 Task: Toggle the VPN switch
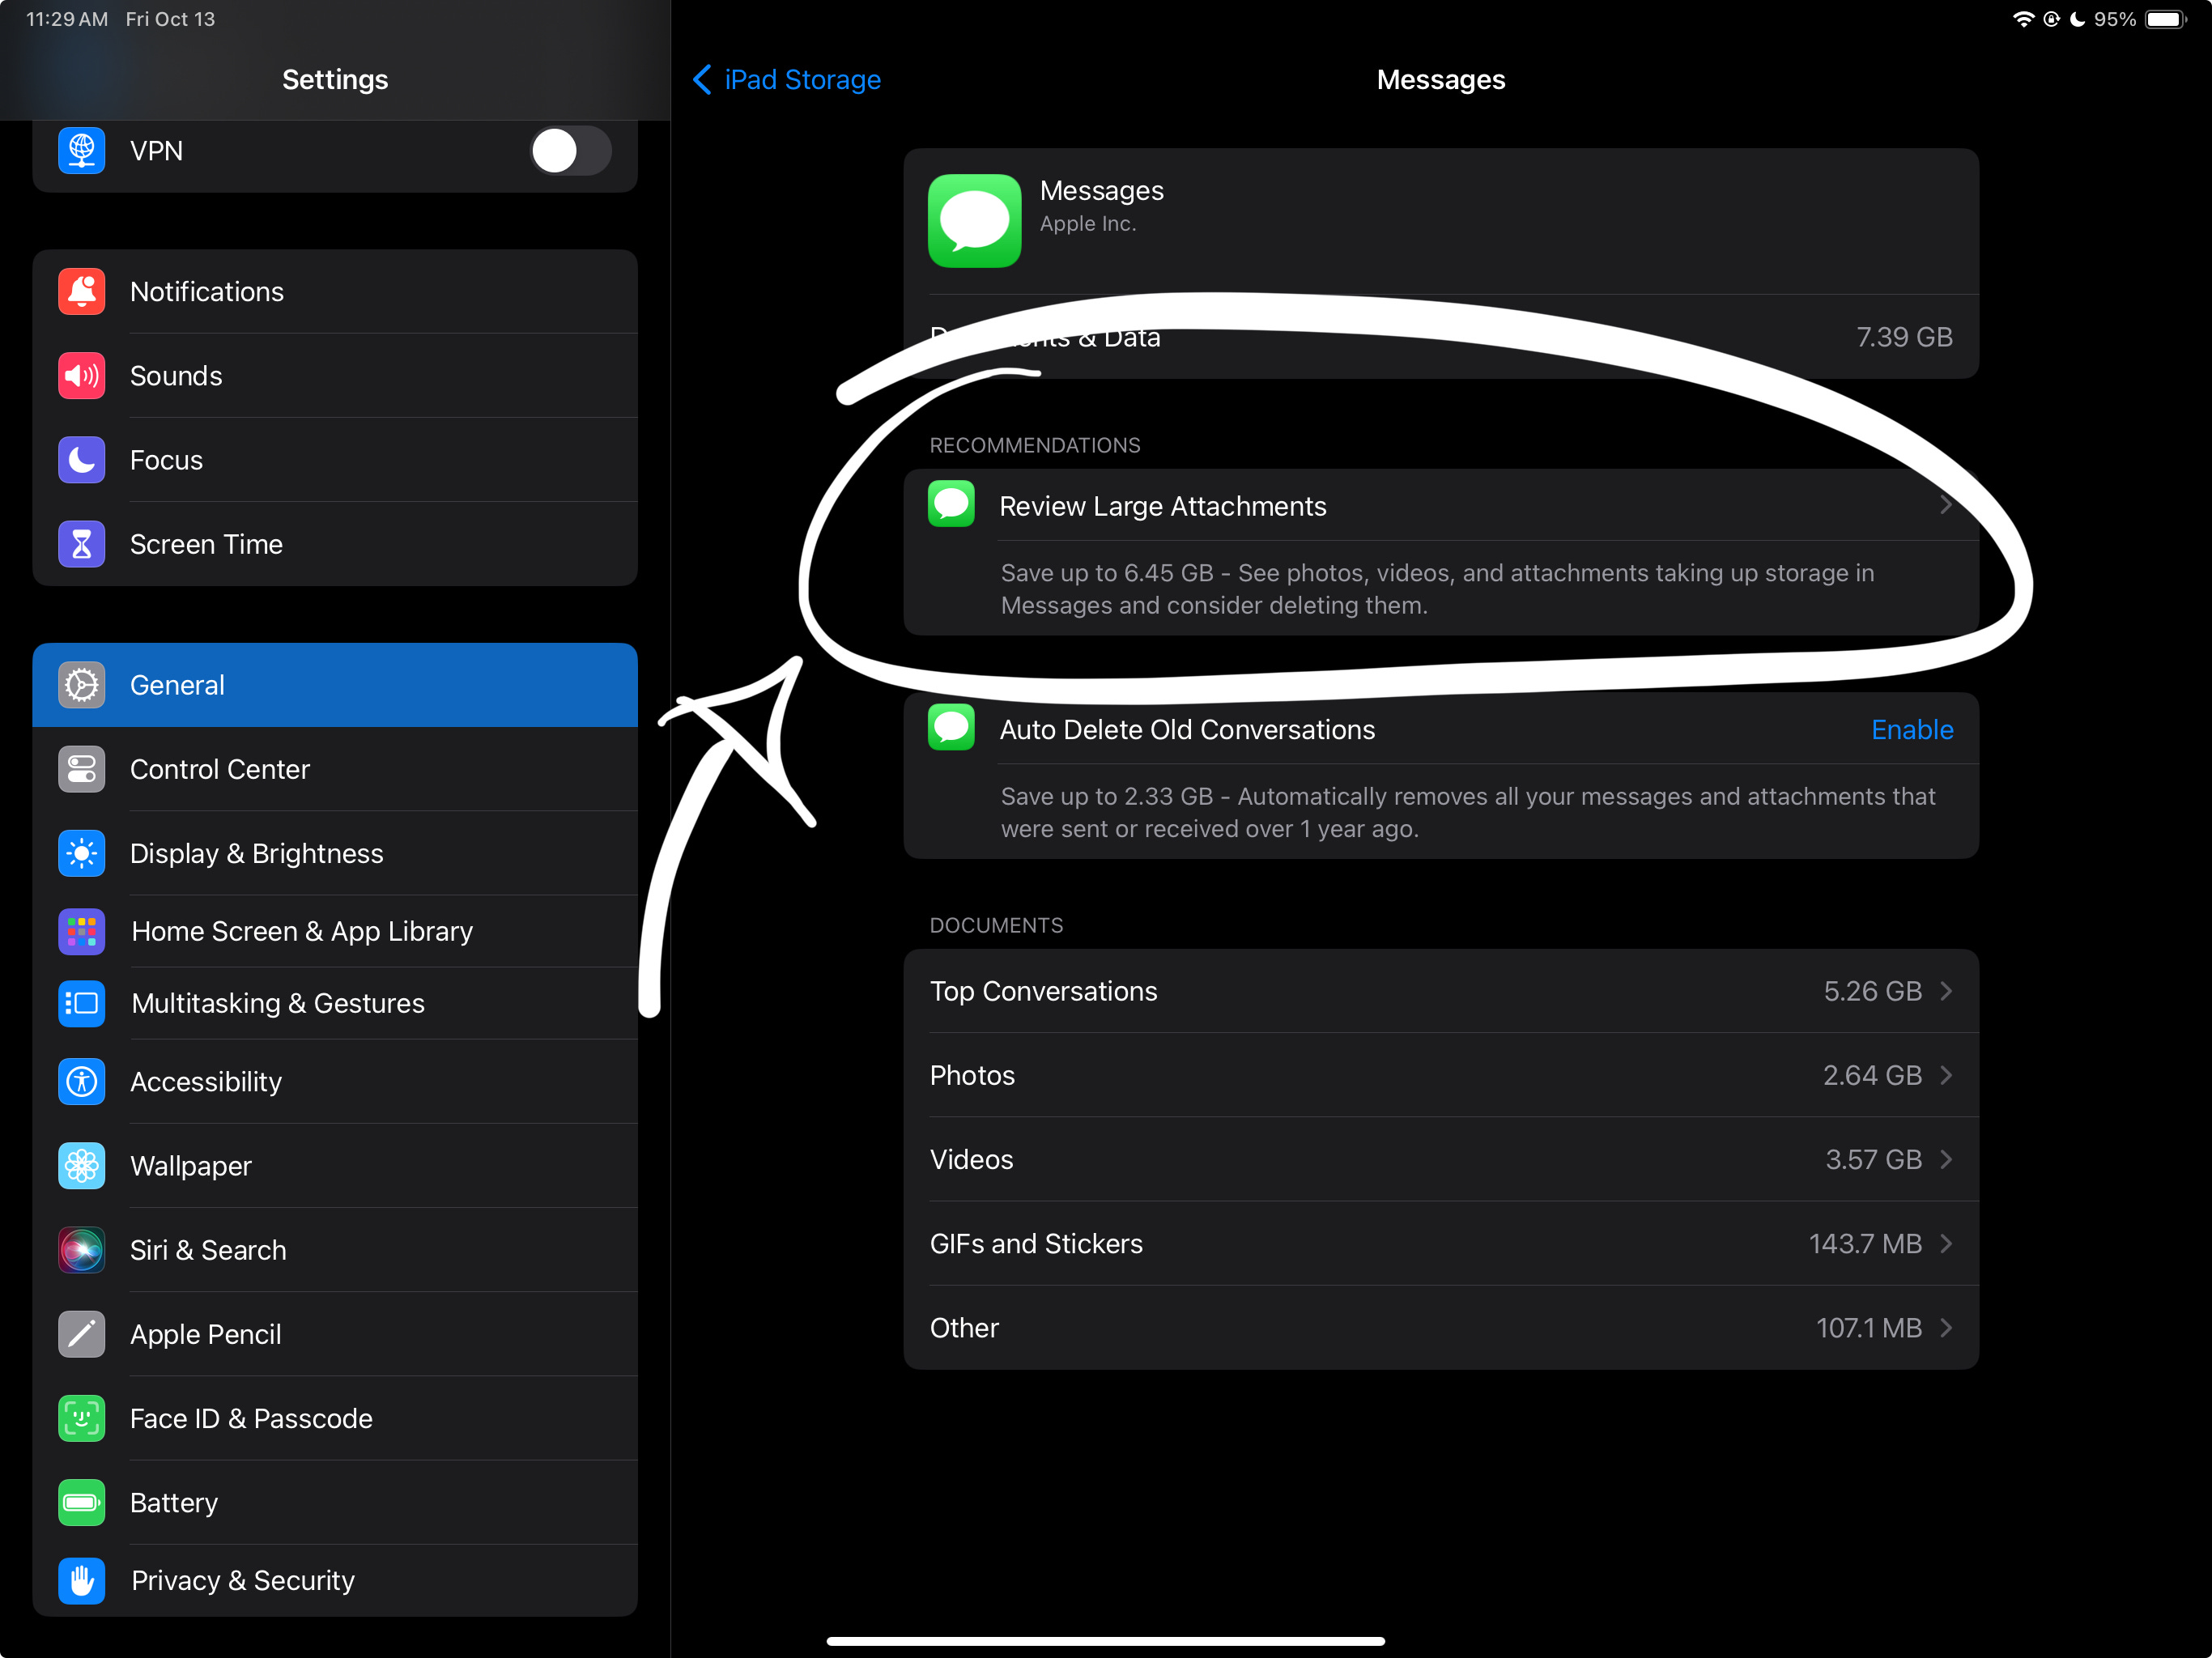pos(570,151)
